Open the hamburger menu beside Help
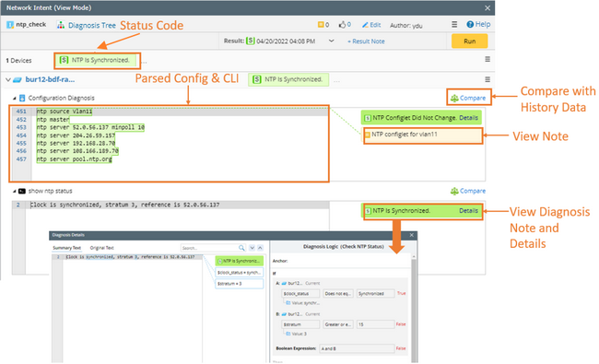The height and width of the screenshot is (364, 599). tap(454, 25)
